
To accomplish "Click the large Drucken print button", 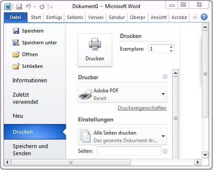I will [x=95, y=50].
